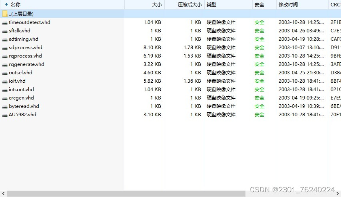341x197 pixels.
Task: Click the sort arrow in the 名称 column header
Action: pos(6,4)
